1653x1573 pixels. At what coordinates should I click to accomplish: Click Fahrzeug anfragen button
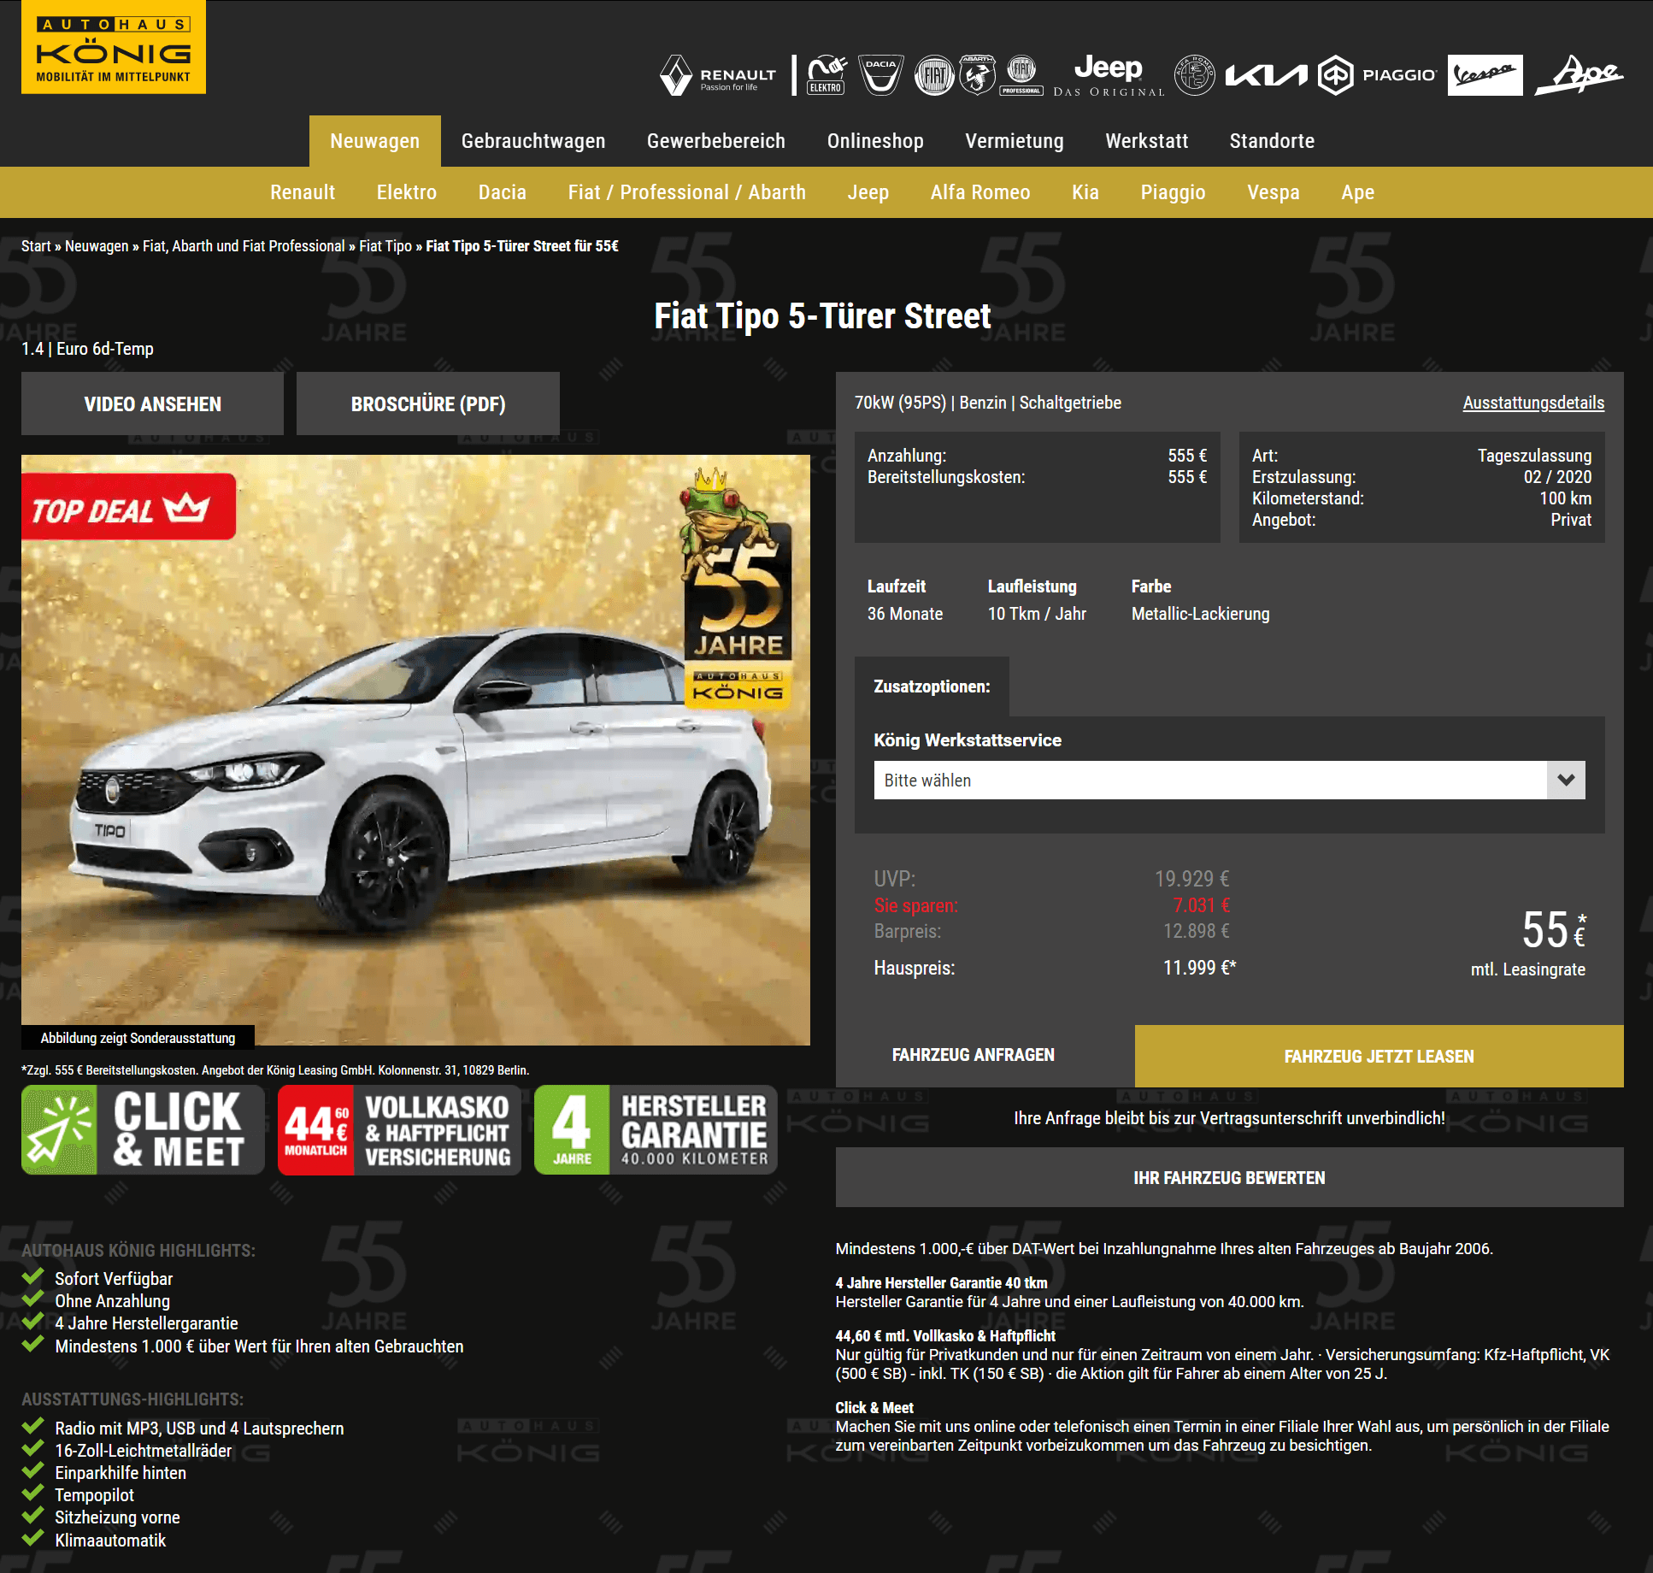(974, 1056)
